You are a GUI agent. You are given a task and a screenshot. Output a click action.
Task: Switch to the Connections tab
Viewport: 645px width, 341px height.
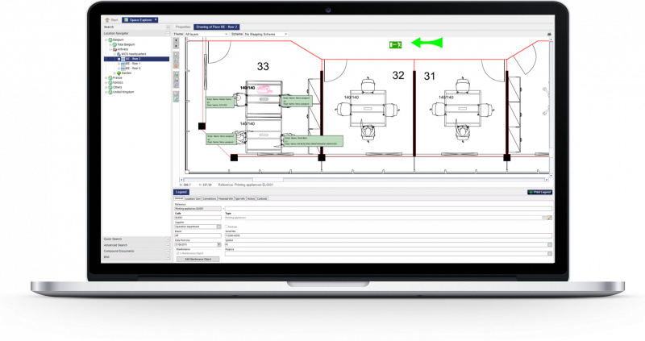[x=210, y=198]
